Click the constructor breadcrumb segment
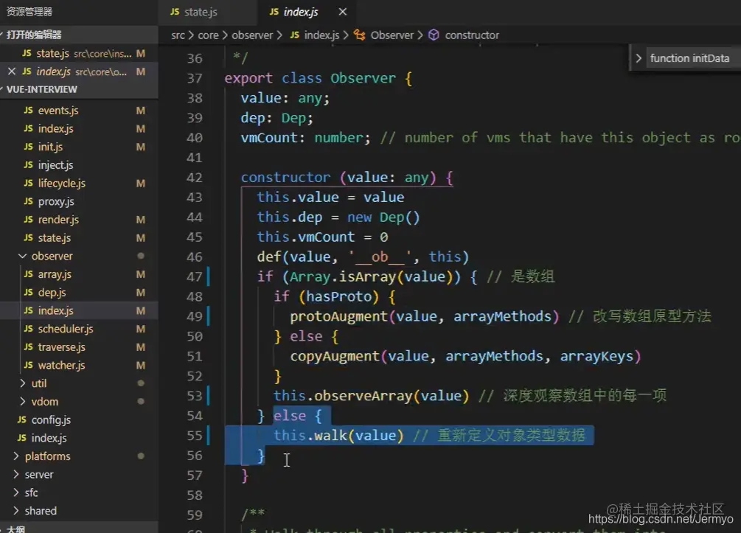This screenshot has height=533, width=741. click(x=472, y=35)
